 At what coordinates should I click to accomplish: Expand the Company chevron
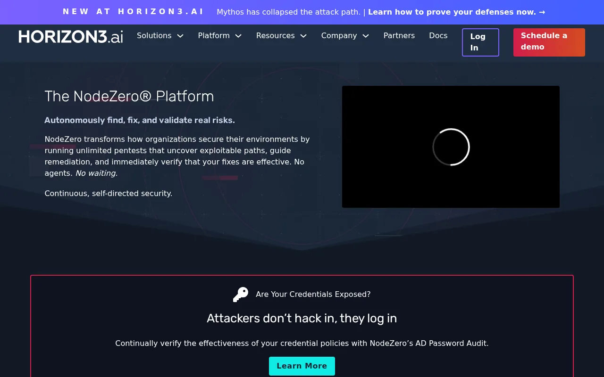(x=366, y=36)
